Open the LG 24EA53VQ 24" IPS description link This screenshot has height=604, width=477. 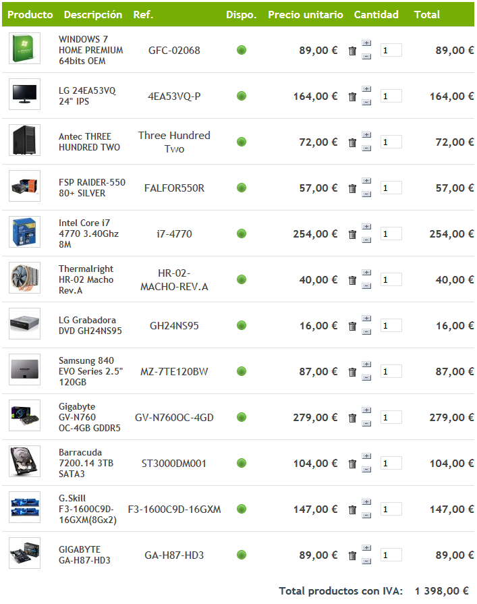[87, 96]
